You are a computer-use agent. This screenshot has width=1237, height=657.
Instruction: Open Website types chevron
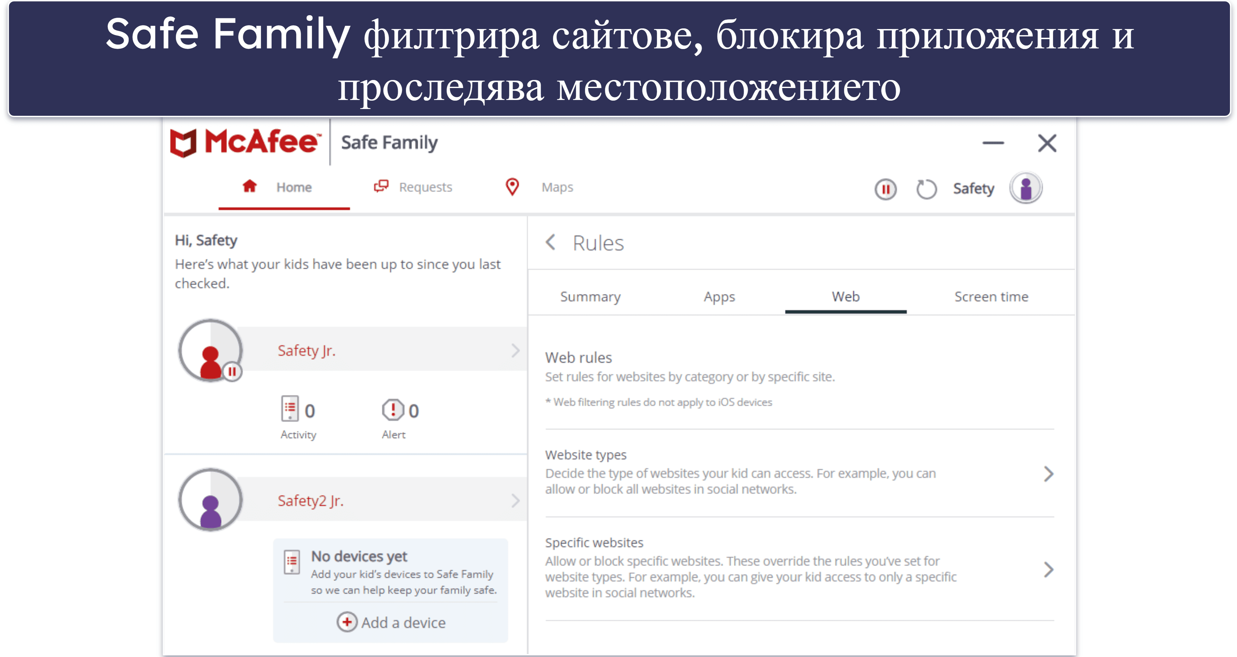1049,474
